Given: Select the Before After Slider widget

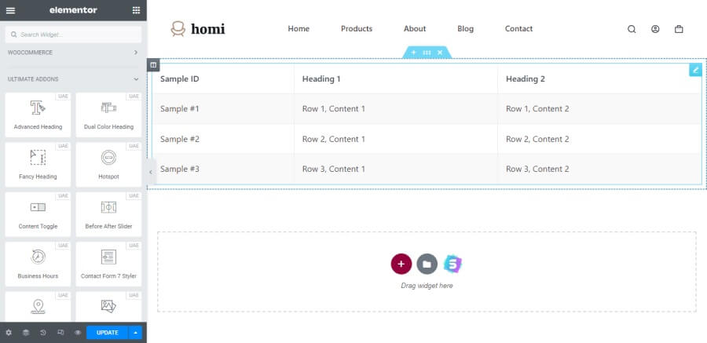Looking at the screenshot, I should [108, 214].
